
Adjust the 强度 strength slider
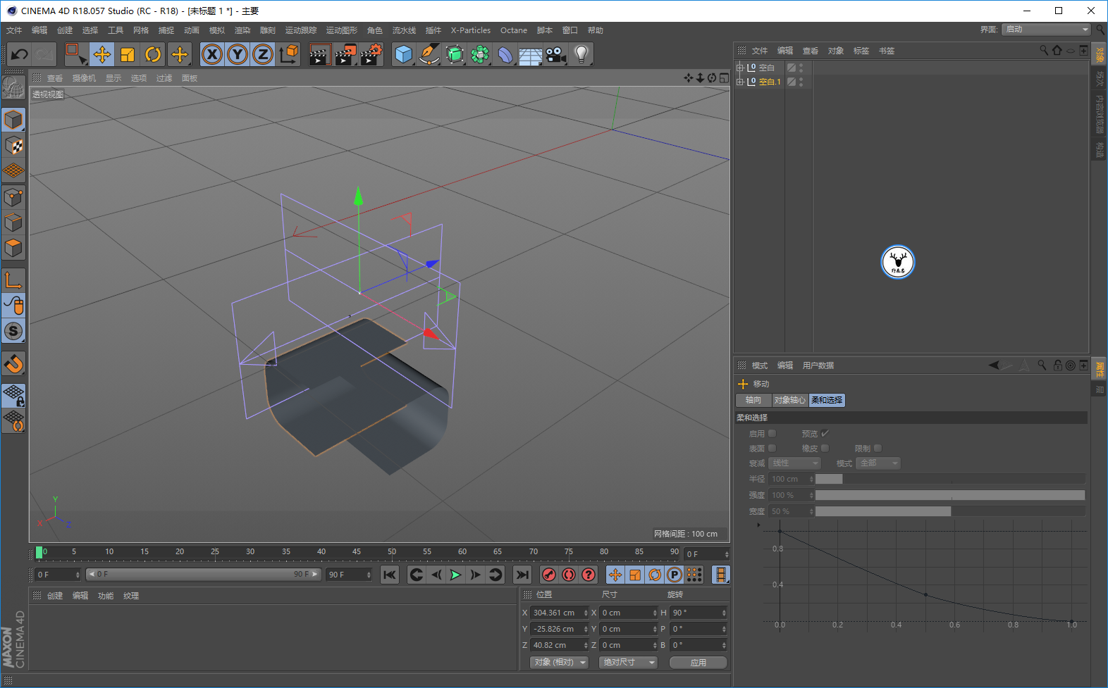950,495
